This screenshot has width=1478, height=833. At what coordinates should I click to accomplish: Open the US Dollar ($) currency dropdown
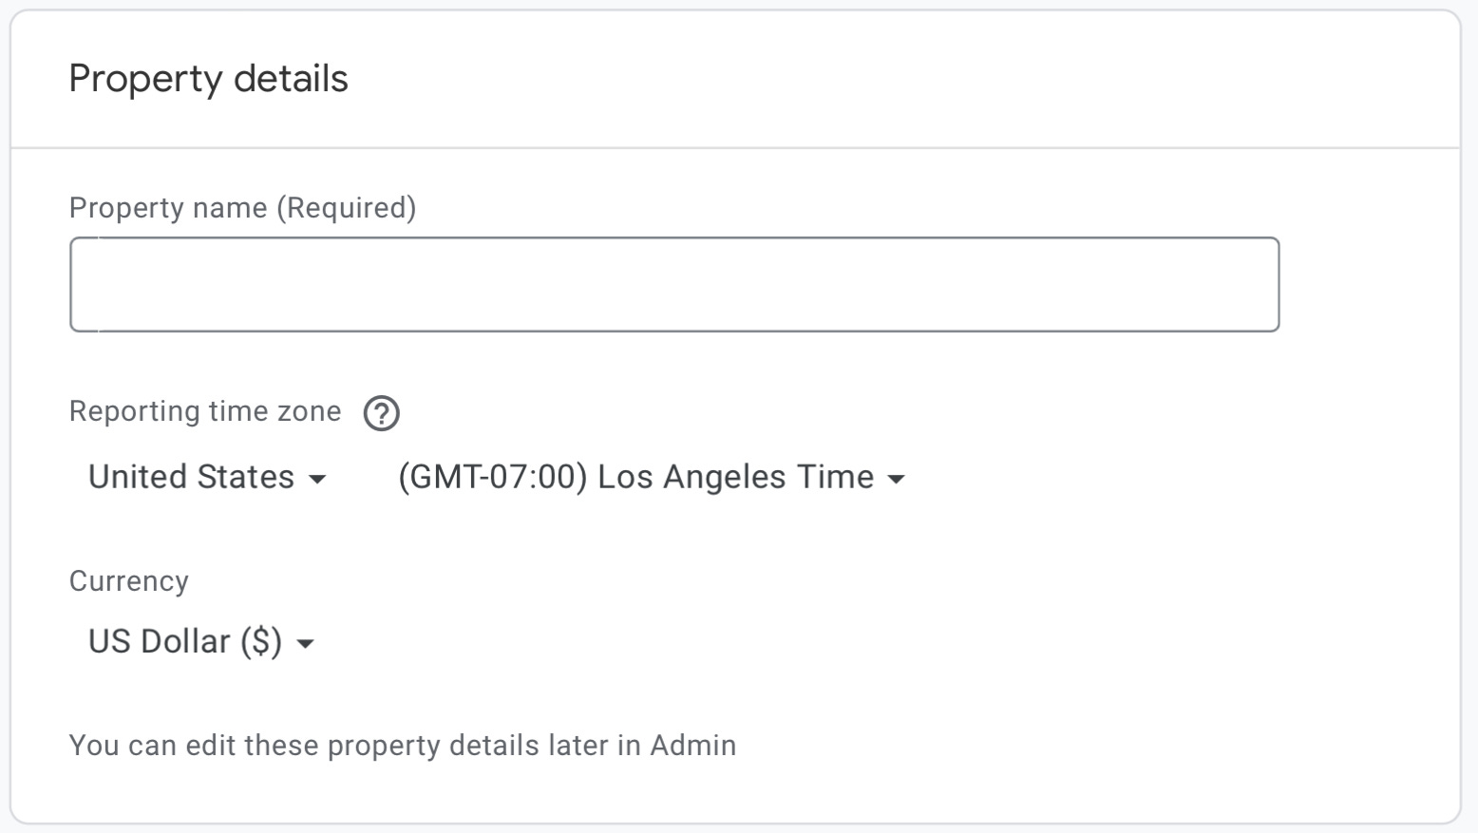200,641
